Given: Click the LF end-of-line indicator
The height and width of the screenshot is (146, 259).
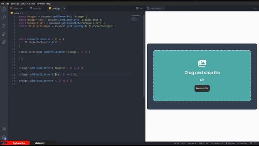Looking at the screenshot, I should 207,143.
